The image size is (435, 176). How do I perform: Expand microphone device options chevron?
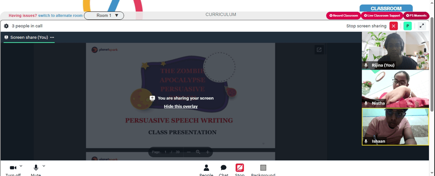(x=44, y=166)
